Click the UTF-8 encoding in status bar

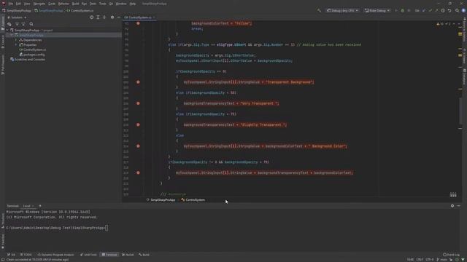click(x=430, y=260)
